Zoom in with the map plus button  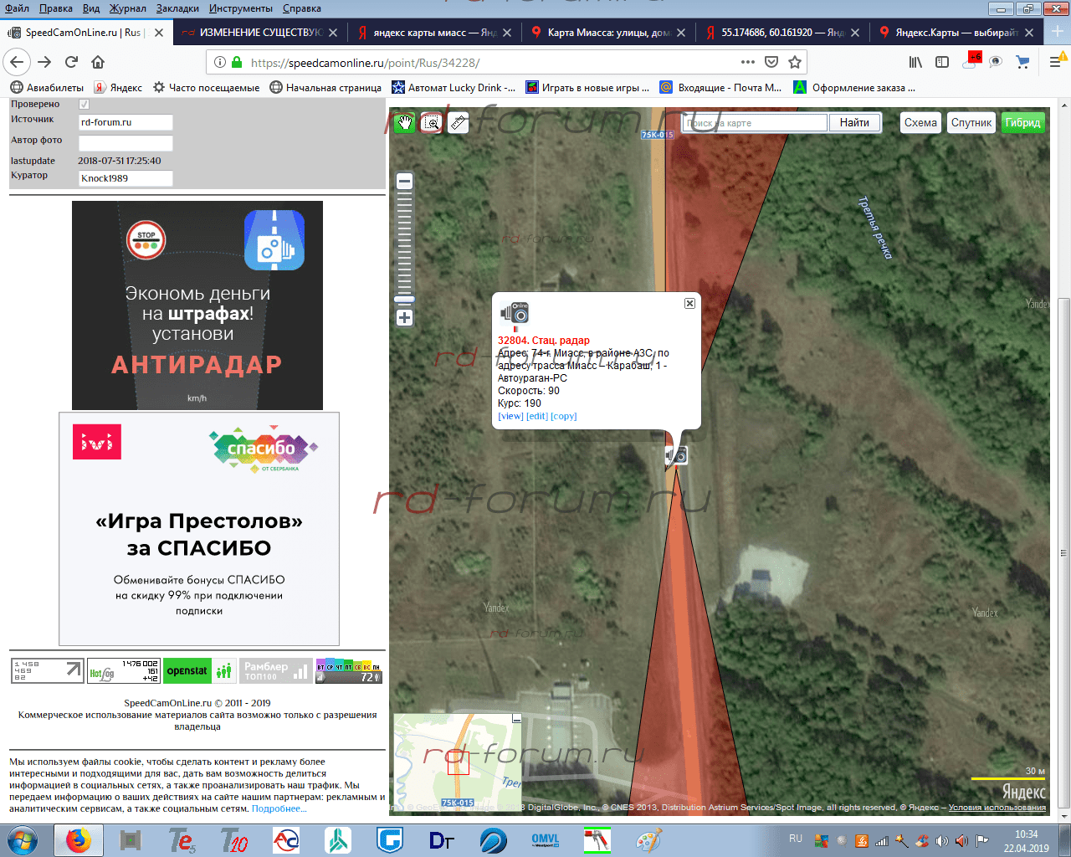[405, 317]
